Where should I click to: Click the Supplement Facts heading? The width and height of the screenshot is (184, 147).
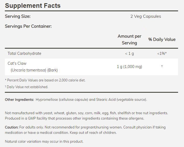33,5
